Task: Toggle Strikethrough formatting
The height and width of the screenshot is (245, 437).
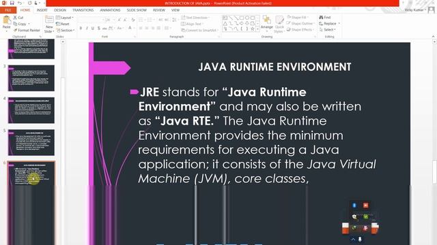Action: 104,28
